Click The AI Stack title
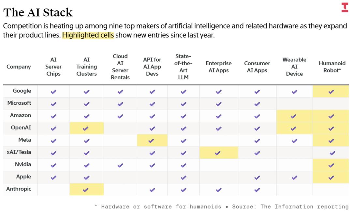 pos(38,12)
